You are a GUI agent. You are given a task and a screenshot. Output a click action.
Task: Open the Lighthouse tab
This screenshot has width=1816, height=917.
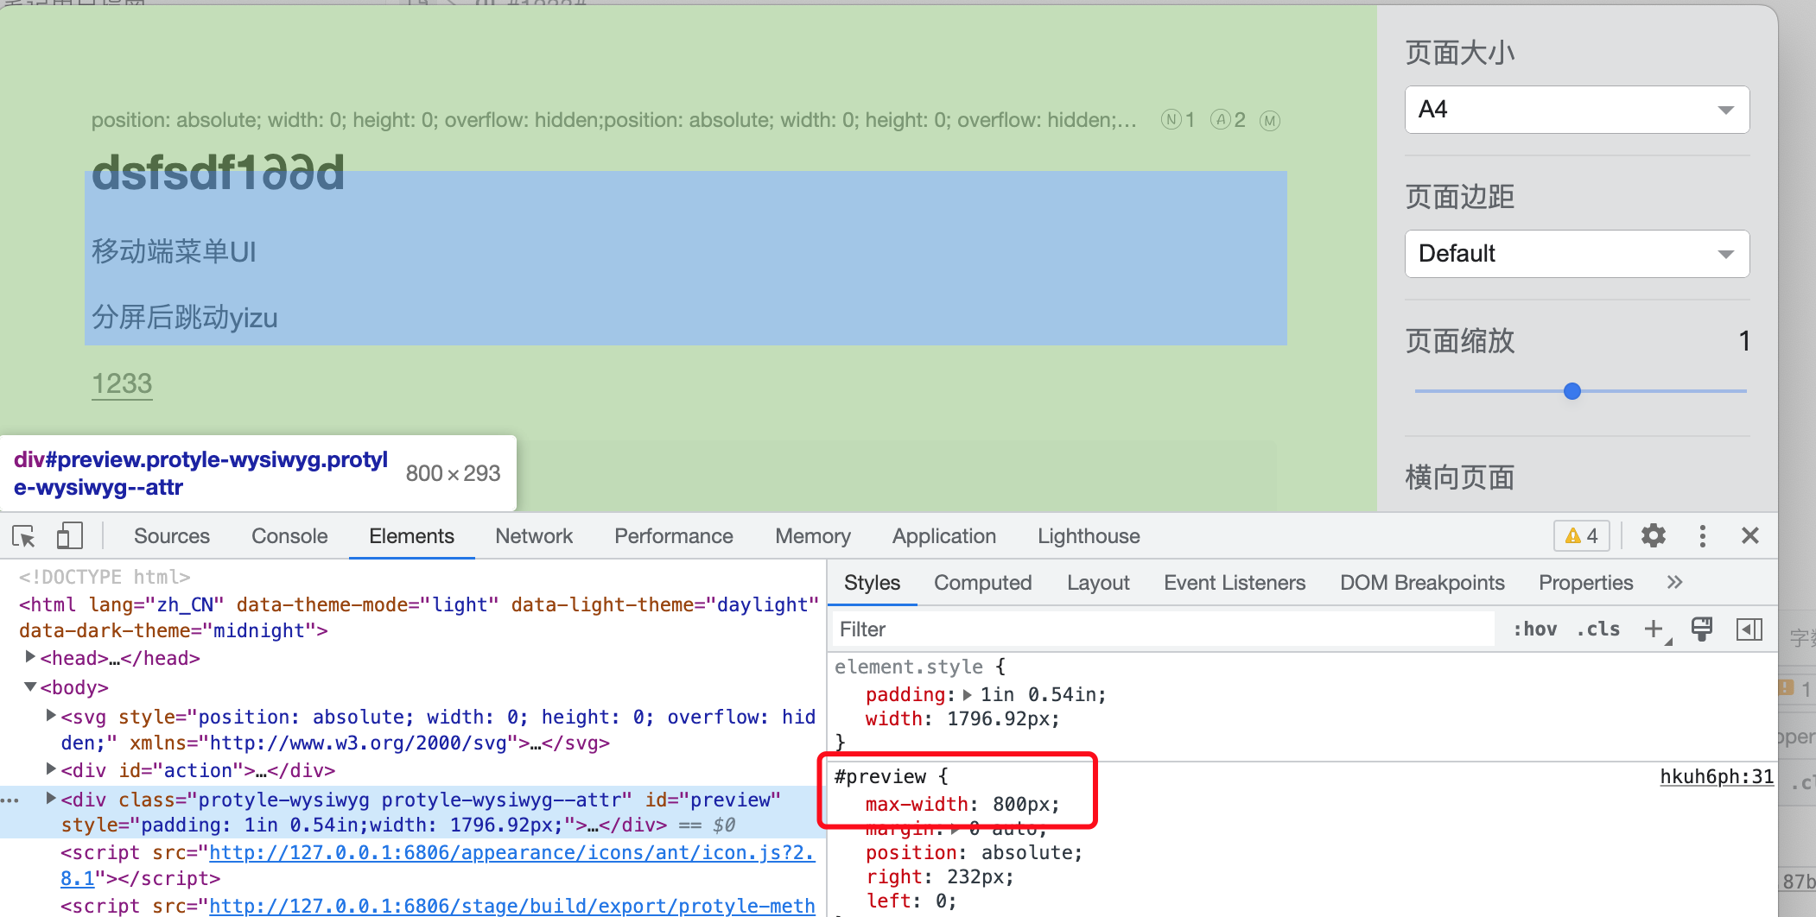(1089, 536)
